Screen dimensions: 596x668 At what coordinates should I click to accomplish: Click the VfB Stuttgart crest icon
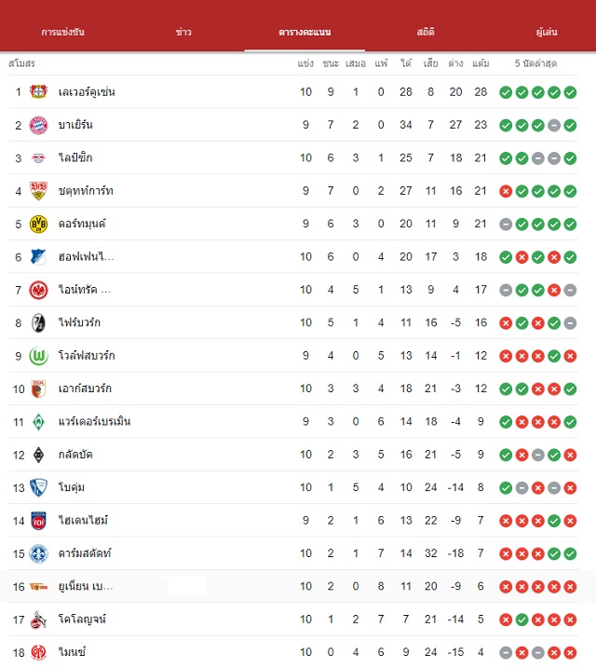point(38,191)
